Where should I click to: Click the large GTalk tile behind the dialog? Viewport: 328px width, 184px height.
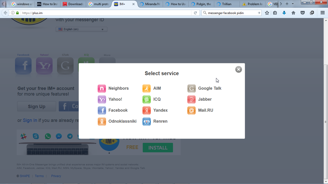point(65,66)
